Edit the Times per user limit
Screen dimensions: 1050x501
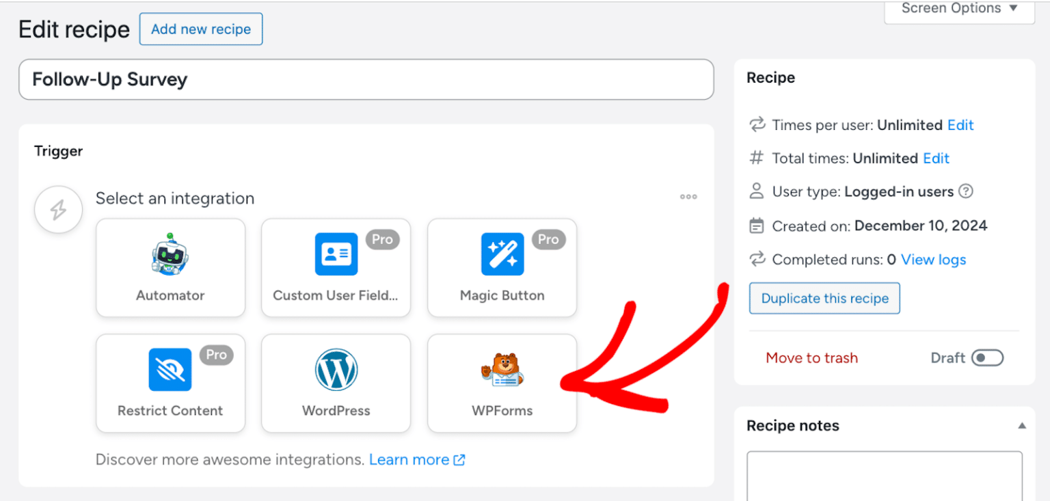tap(960, 125)
